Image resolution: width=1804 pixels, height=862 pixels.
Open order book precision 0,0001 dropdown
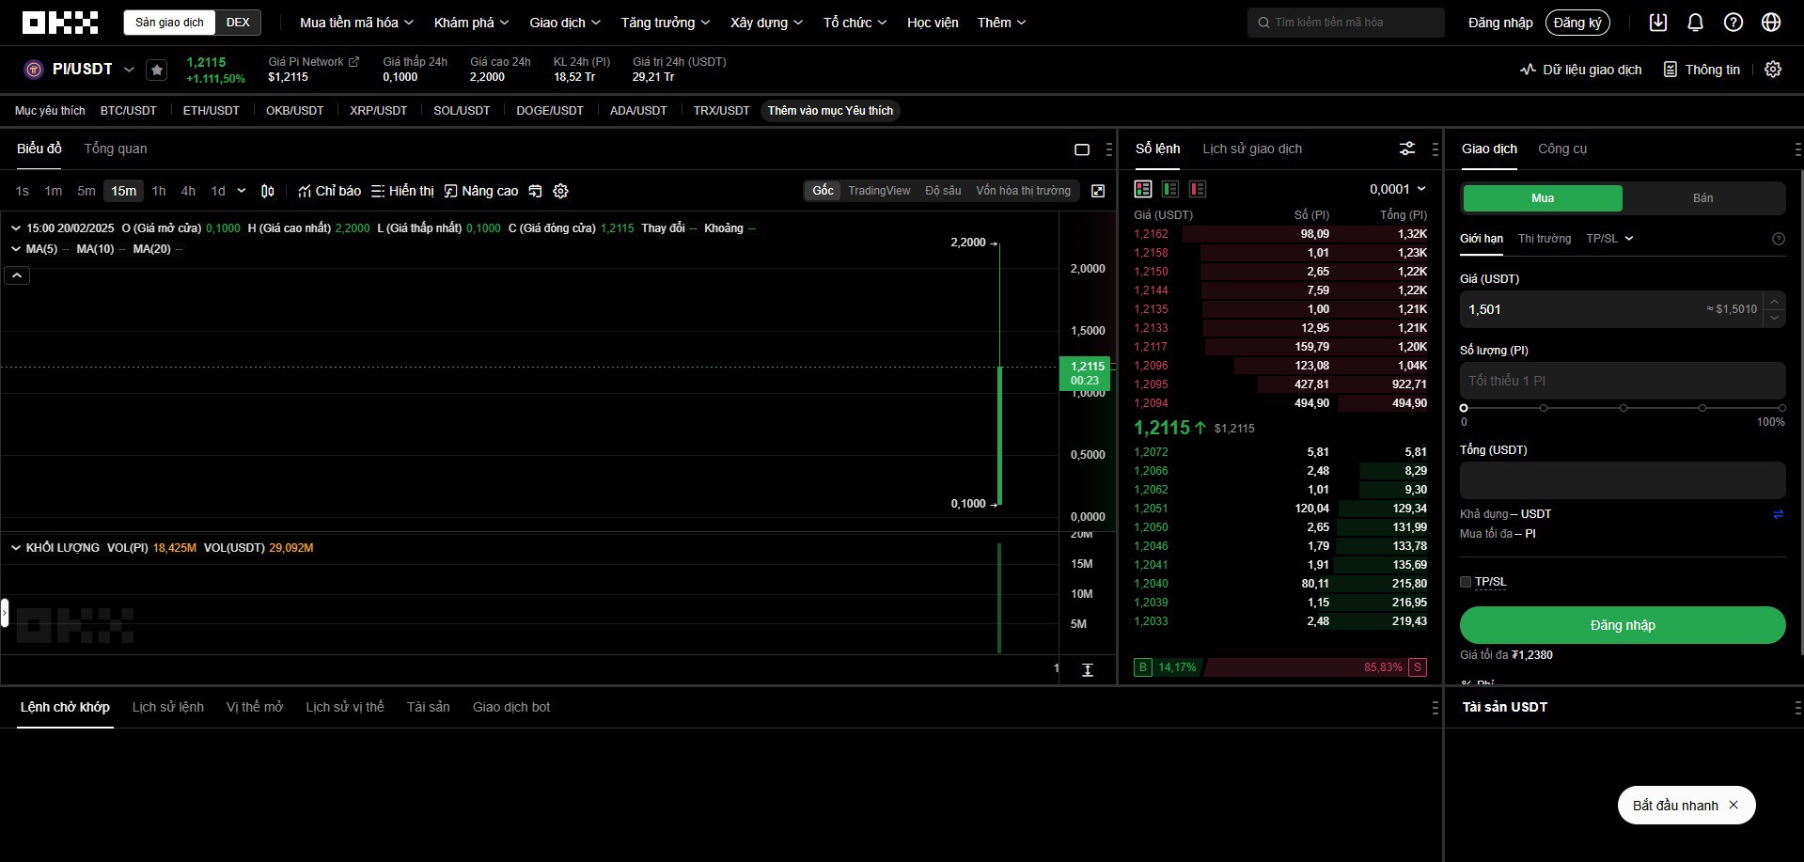pos(1397,189)
